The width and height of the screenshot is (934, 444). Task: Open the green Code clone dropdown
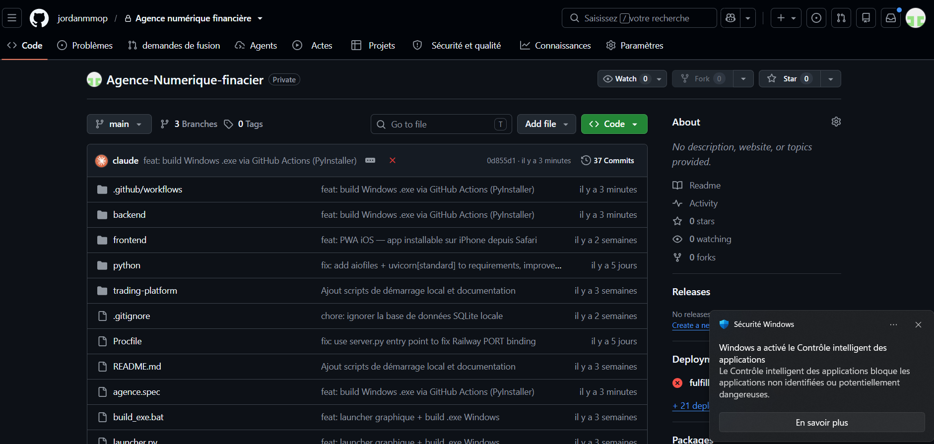point(614,124)
